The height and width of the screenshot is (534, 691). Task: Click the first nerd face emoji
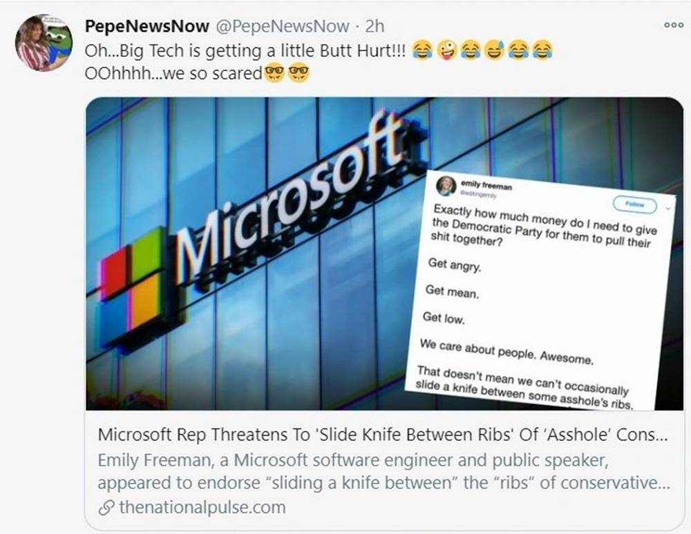[274, 73]
